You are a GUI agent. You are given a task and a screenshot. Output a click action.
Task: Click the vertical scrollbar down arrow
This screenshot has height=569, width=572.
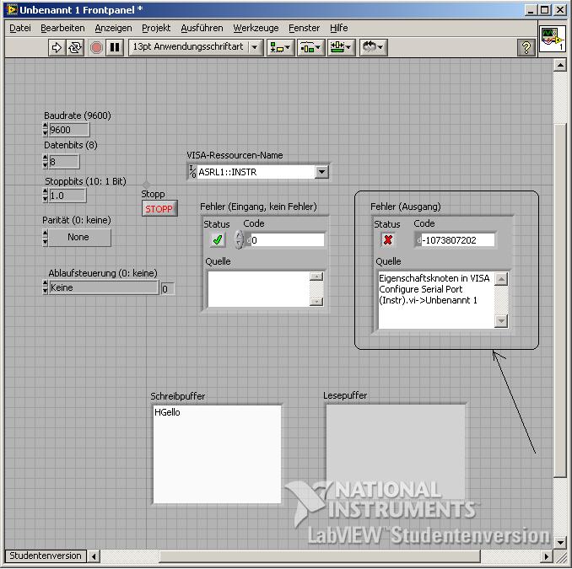pos(559,542)
